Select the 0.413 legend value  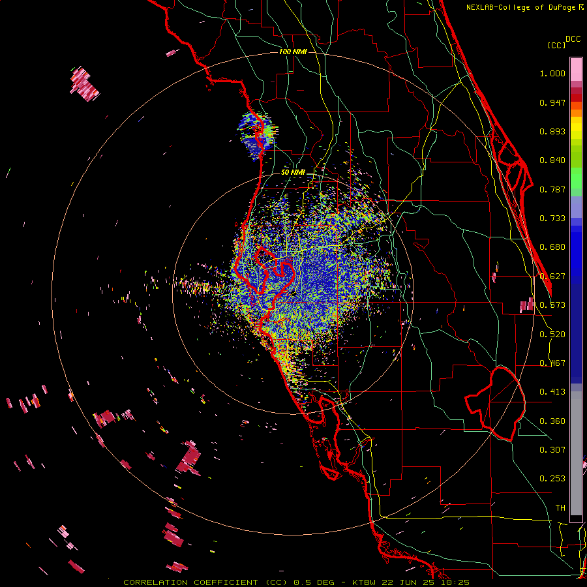point(552,392)
